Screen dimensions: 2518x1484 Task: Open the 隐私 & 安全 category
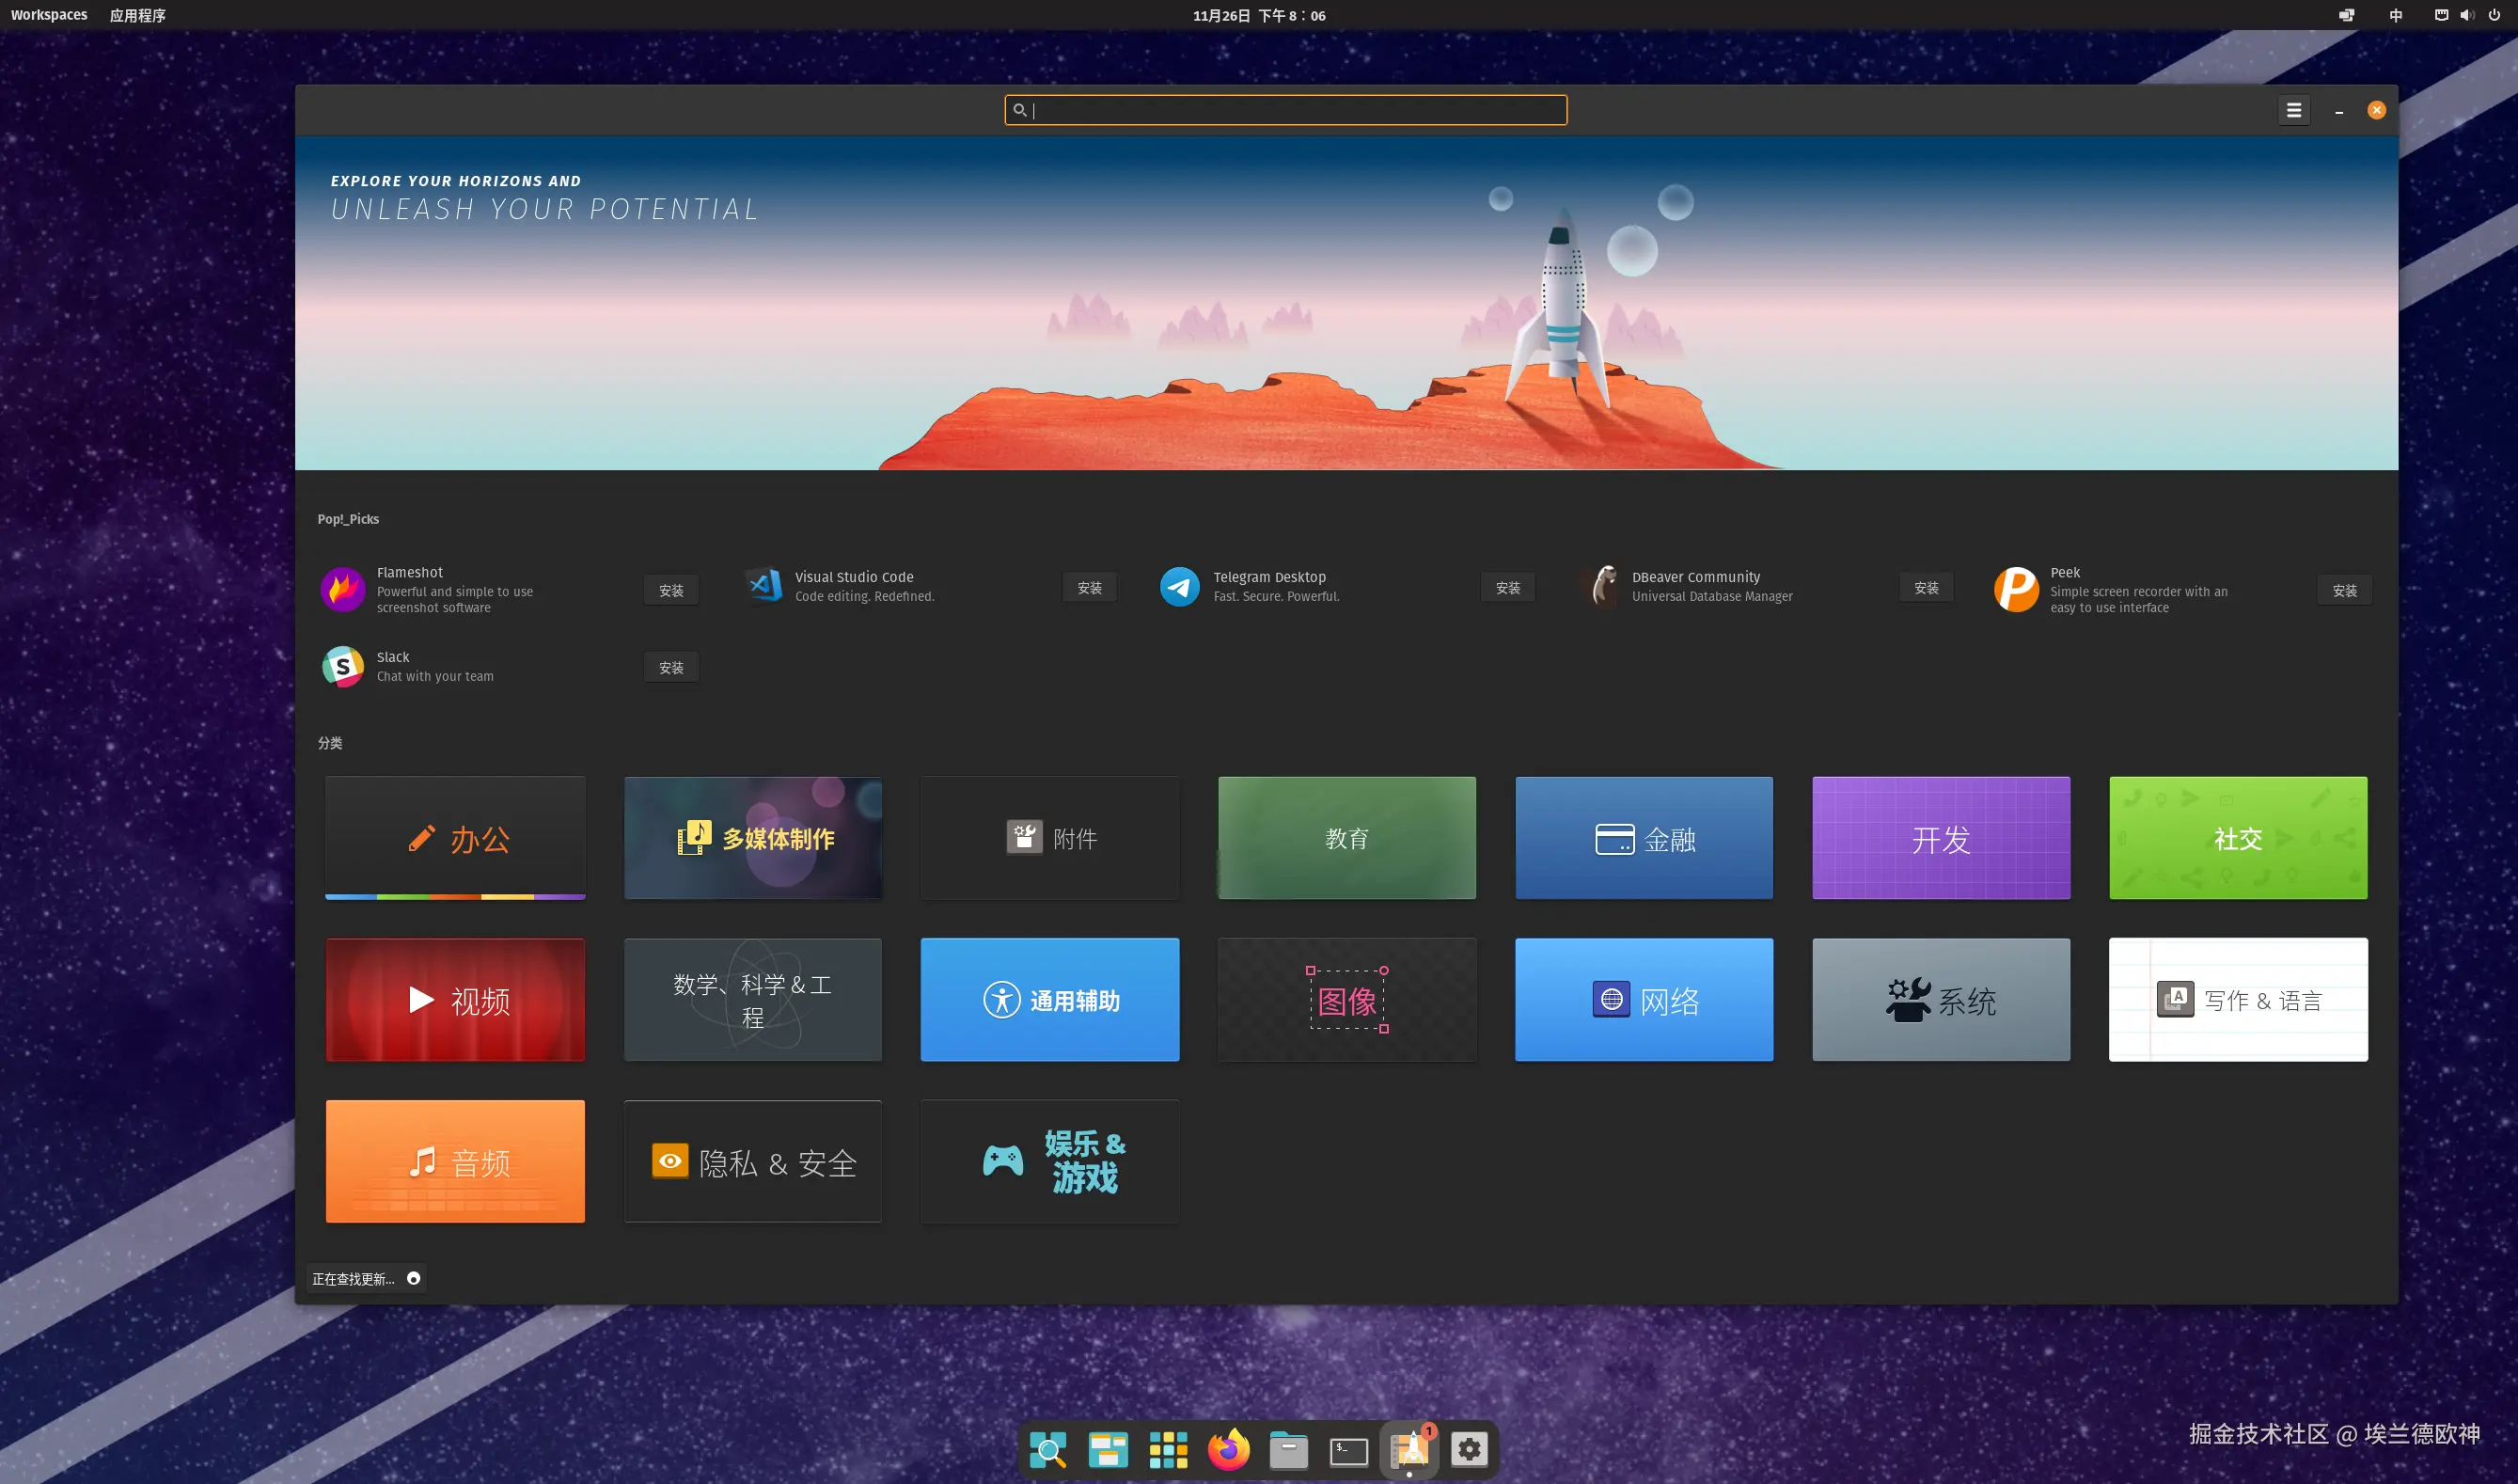click(753, 1161)
